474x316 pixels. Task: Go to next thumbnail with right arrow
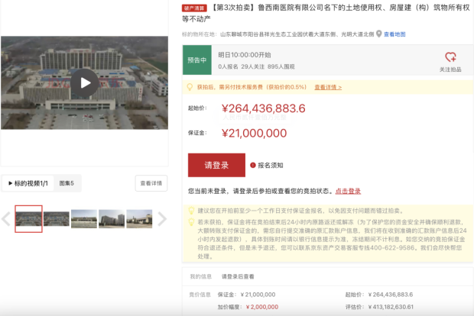[x=162, y=219]
